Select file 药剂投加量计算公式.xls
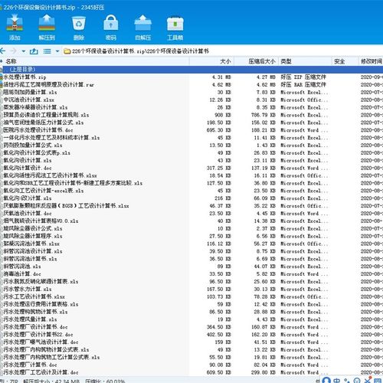Screen dimensions: 383x383 (33, 146)
